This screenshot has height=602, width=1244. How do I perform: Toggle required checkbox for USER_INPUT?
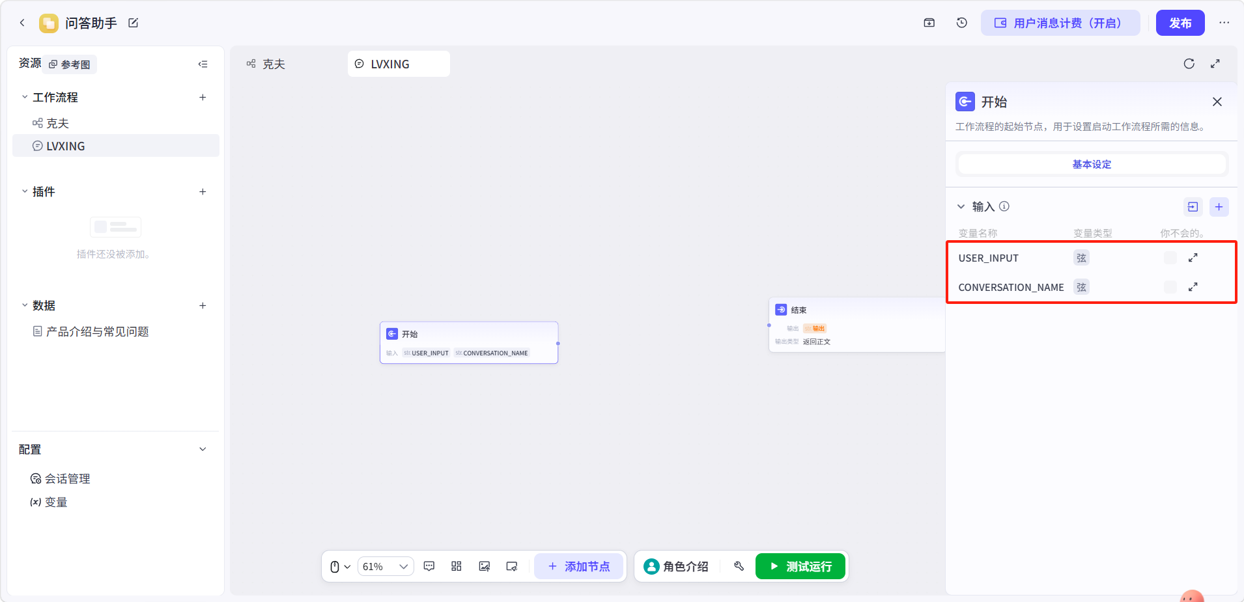[1170, 258]
